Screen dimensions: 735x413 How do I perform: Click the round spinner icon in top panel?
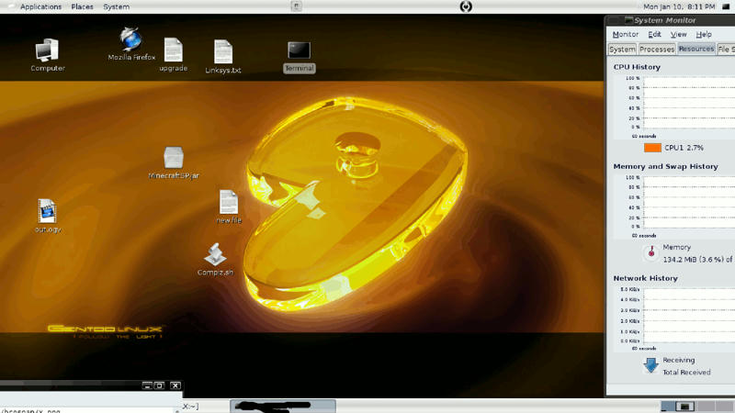[466, 6]
